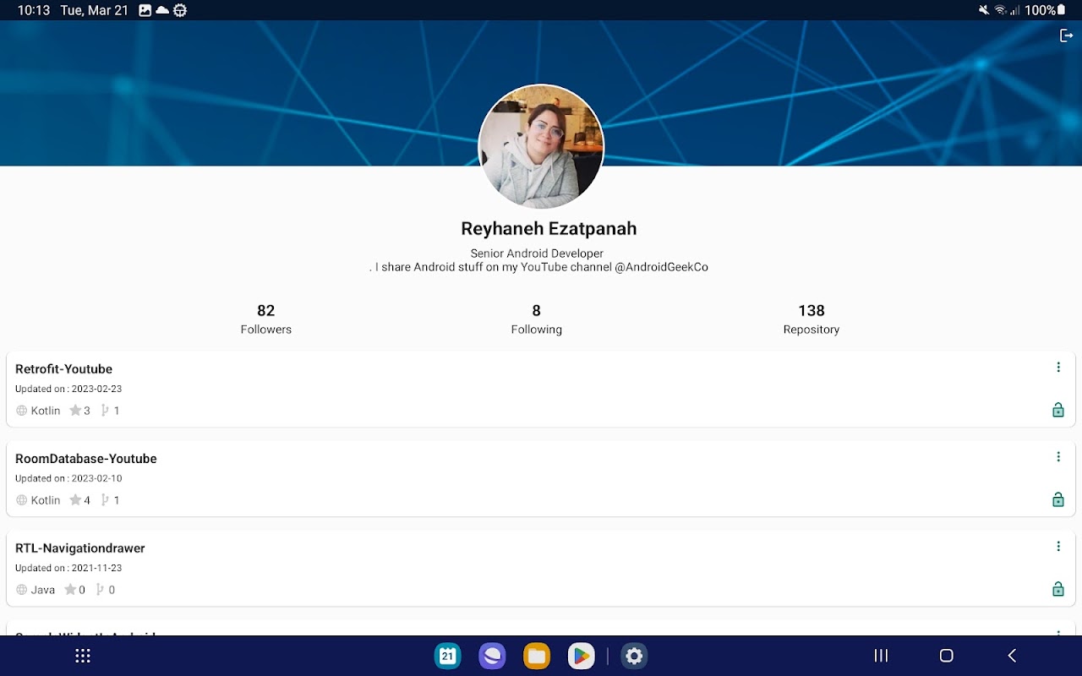Screen dimensions: 1082x676
Task: View the 8 Following list
Action: point(536,319)
